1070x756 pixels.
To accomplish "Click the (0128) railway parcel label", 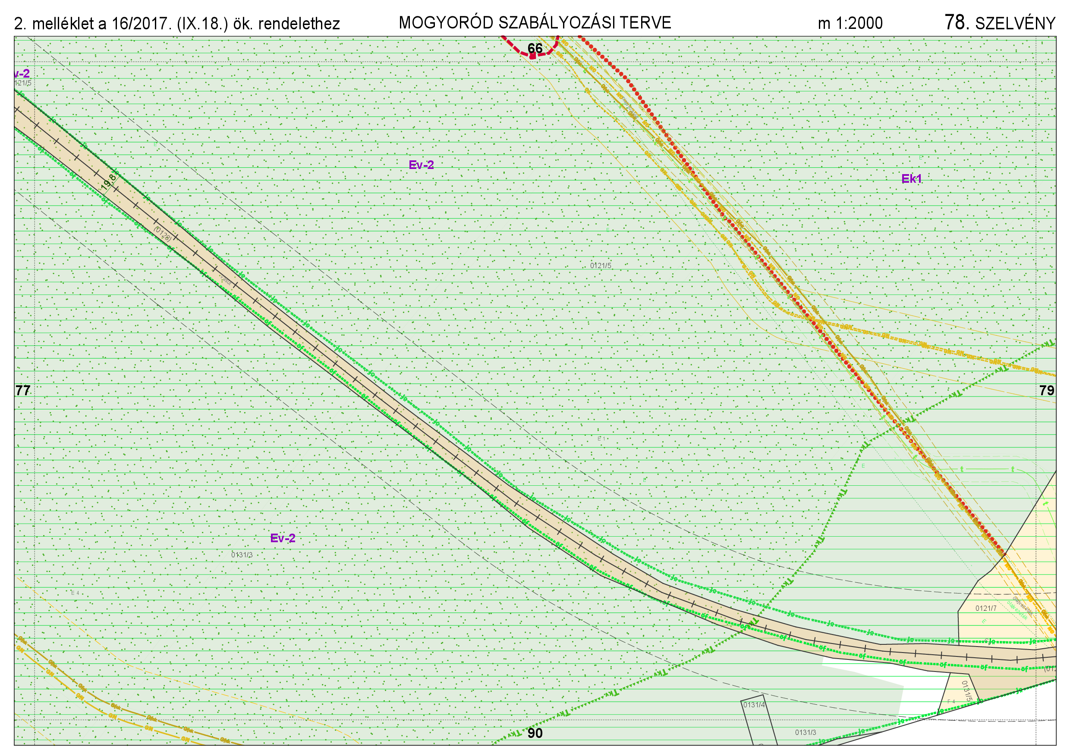I will pos(163,233).
